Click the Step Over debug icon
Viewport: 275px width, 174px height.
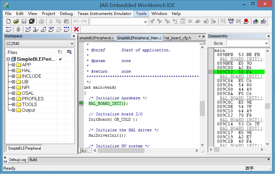coord(28,29)
